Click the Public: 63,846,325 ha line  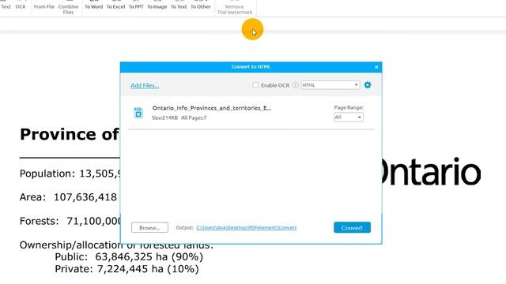pyautogui.click(x=129, y=256)
